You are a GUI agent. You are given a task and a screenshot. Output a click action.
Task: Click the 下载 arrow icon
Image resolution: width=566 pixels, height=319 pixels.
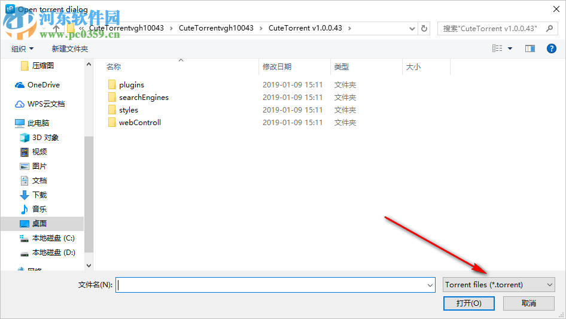click(24, 195)
